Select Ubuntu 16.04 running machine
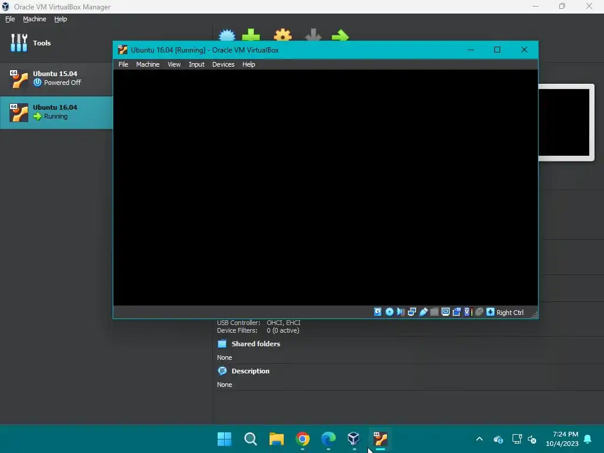Screen dimensions: 604x453 [x=56, y=112]
